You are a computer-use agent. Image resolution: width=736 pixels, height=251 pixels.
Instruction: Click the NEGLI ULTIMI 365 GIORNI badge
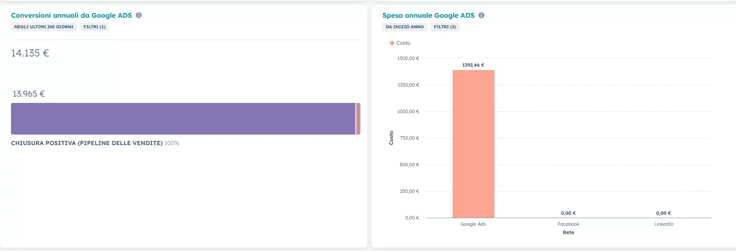[44, 27]
